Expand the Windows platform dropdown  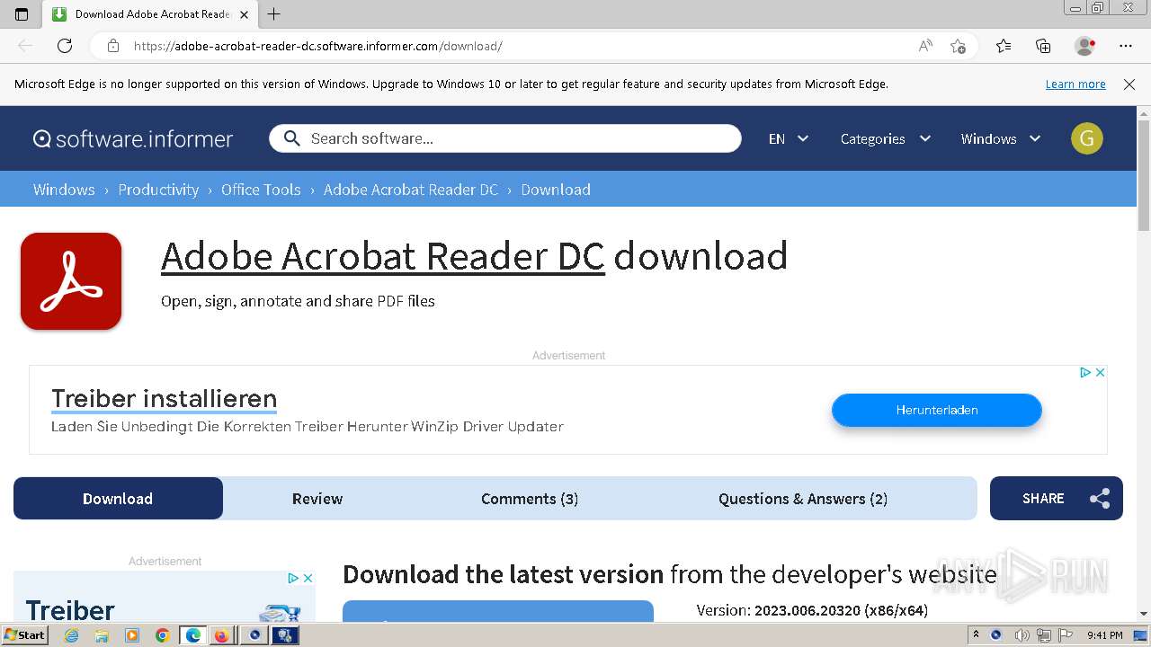point(1001,138)
